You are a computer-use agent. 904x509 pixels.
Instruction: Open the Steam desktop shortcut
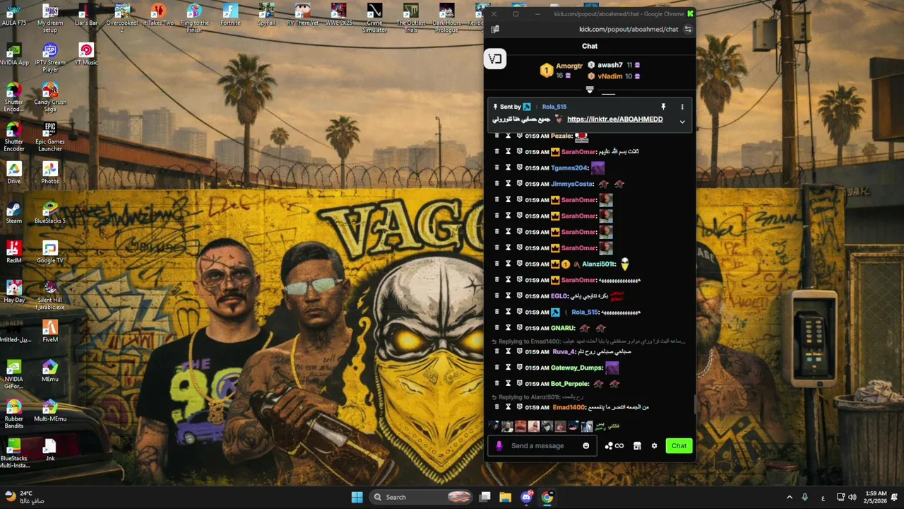click(13, 213)
